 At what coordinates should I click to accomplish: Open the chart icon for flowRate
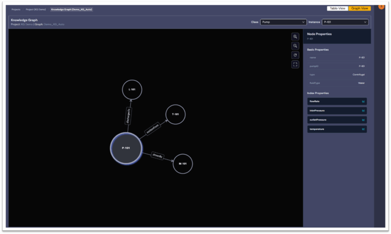click(363, 101)
